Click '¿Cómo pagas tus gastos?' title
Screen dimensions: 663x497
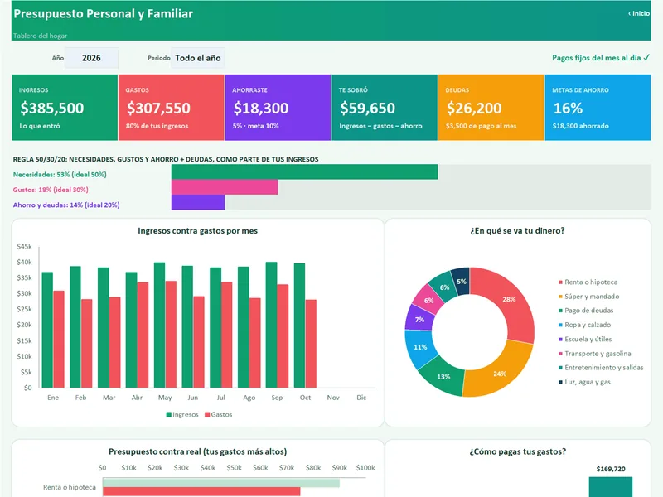[x=517, y=451]
